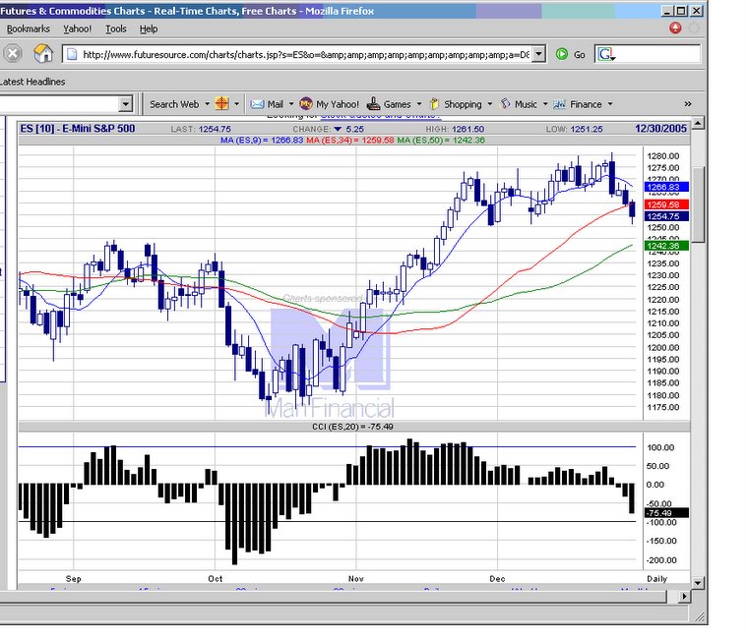Click the ES [10] - E-Mini S&P 500 title
The width and height of the screenshot is (747, 638).
[77, 129]
